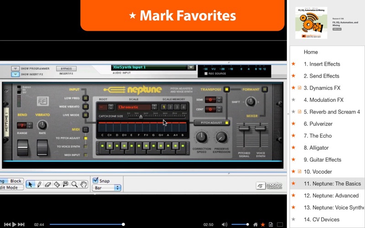365x228 pixels.
Task: Toggle the Transpose enable button
Action: 226,89
